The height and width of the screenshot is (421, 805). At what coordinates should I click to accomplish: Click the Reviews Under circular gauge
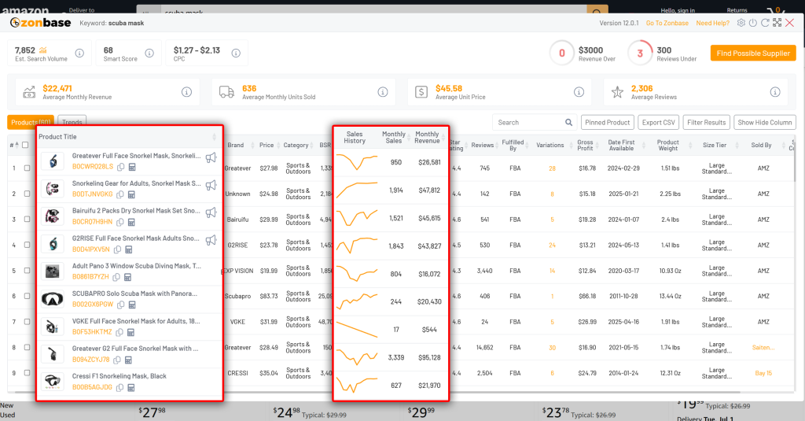pos(640,53)
